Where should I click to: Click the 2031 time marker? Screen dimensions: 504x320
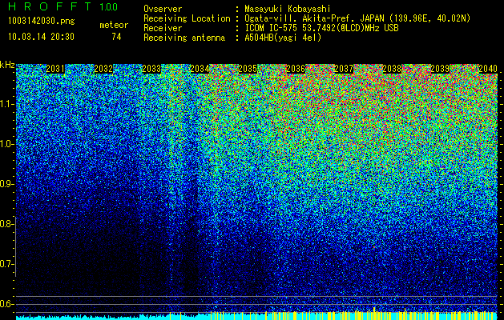[55, 69]
